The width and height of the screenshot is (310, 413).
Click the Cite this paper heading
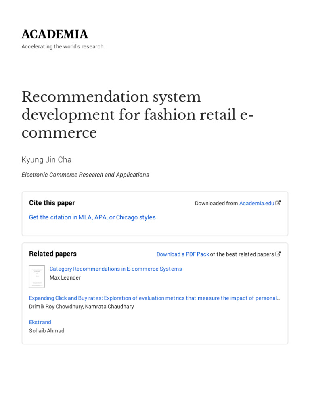pyautogui.click(x=52, y=203)
